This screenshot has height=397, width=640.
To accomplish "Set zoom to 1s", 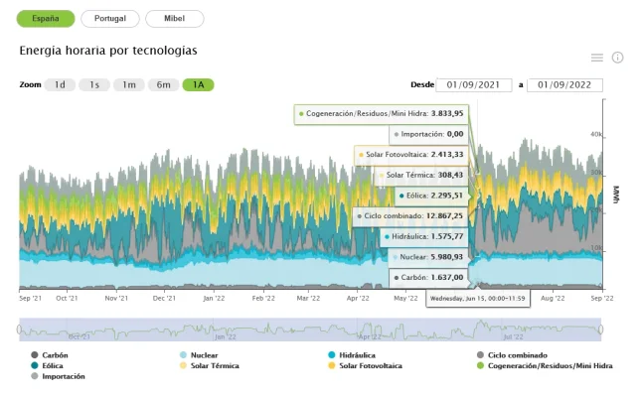I will click(x=94, y=84).
